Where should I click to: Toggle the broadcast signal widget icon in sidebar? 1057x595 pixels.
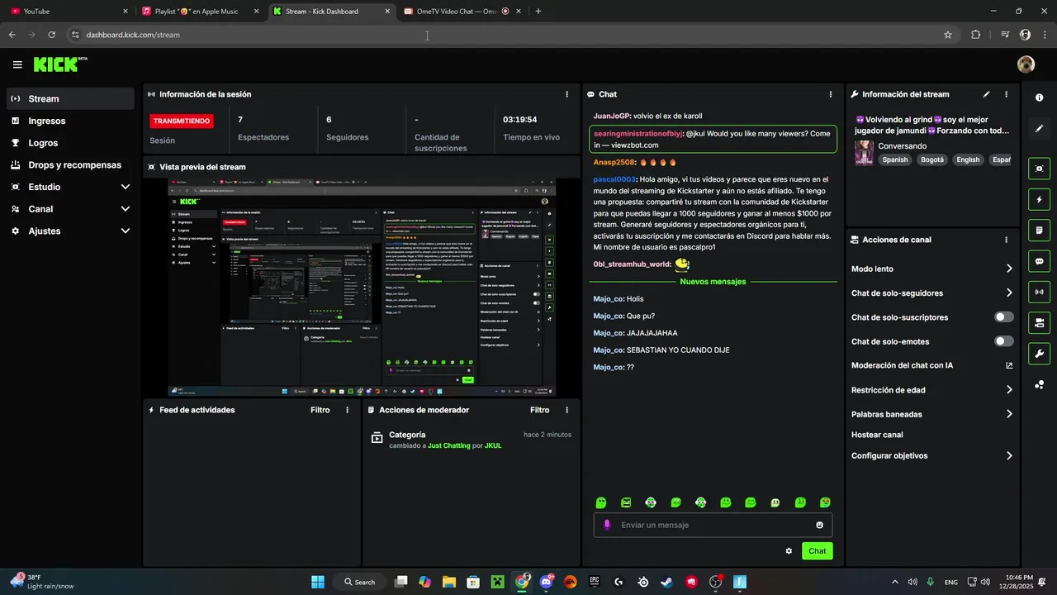pyautogui.click(x=1039, y=292)
